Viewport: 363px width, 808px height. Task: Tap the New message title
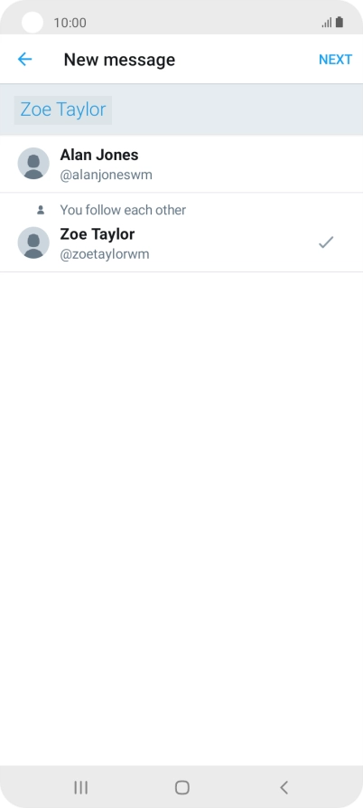(x=119, y=60)
